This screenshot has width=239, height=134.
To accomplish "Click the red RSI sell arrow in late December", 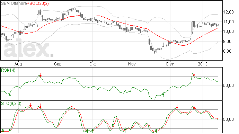I will [194, 74].
